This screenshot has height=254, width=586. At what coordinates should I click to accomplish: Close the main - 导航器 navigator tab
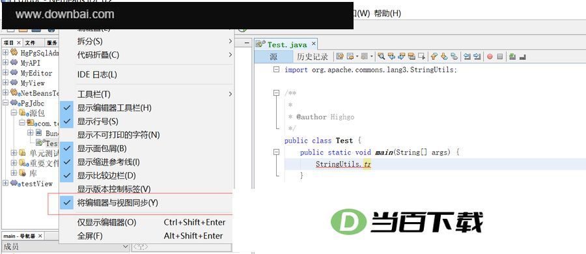coord(40,236)
